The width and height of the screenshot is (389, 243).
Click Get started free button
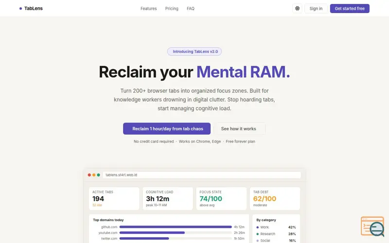tap(350, 8)
